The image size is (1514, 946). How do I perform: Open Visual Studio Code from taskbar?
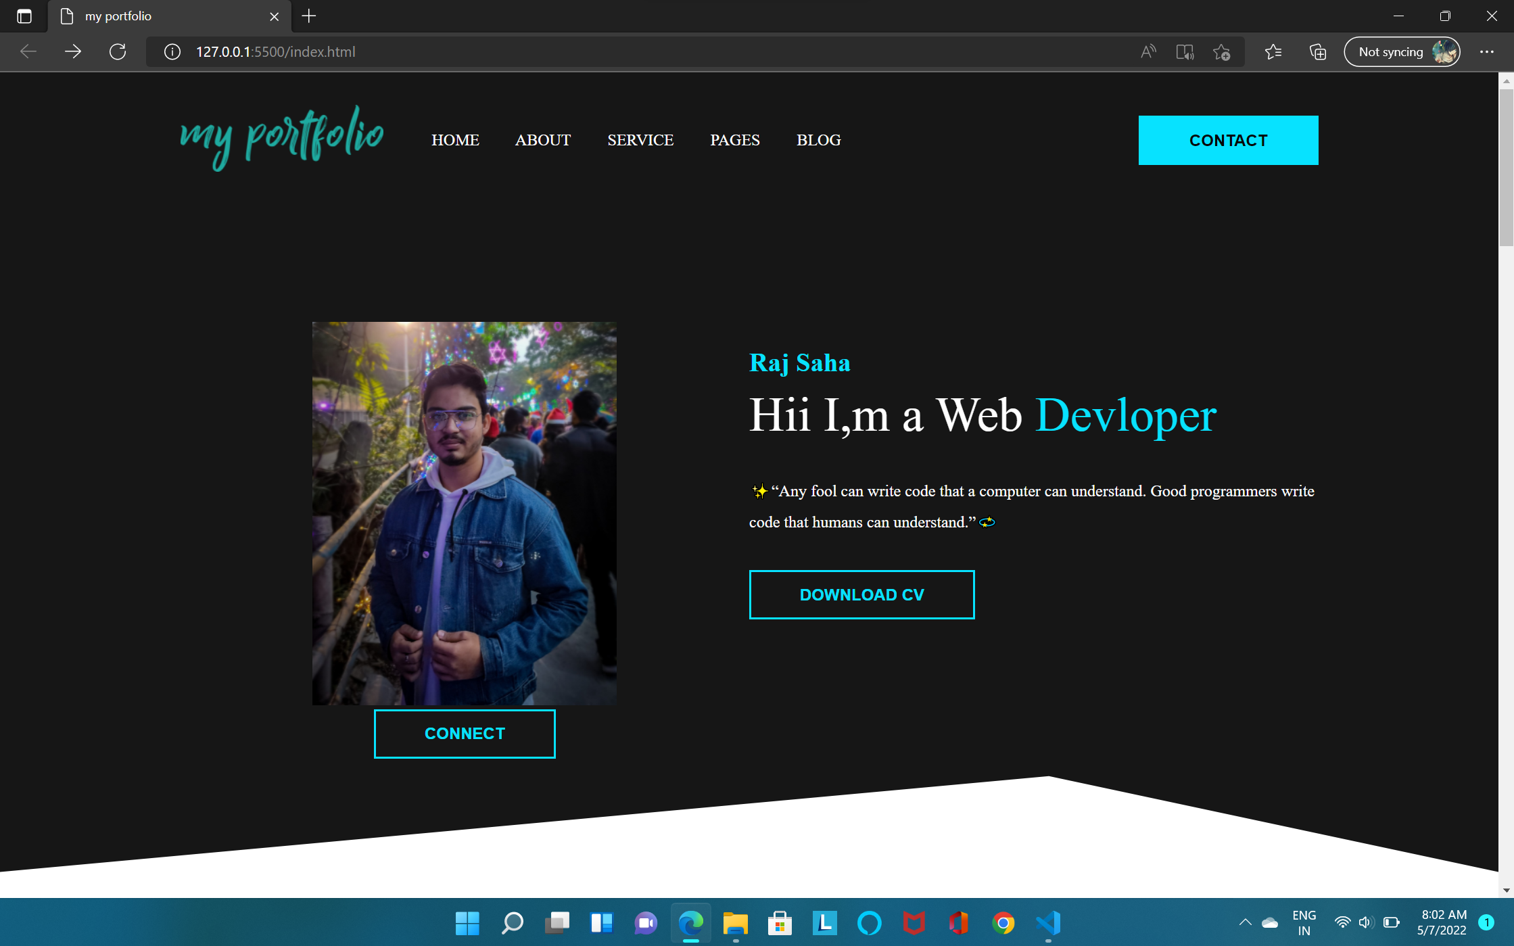pyautogui.click(x=1047, y=922)
